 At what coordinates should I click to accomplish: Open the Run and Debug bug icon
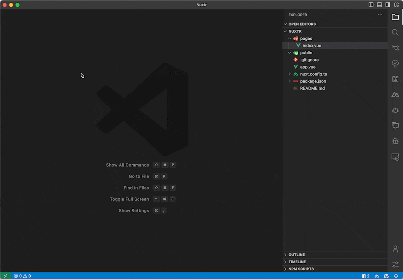pyautogui.click(x=395, y=141)
